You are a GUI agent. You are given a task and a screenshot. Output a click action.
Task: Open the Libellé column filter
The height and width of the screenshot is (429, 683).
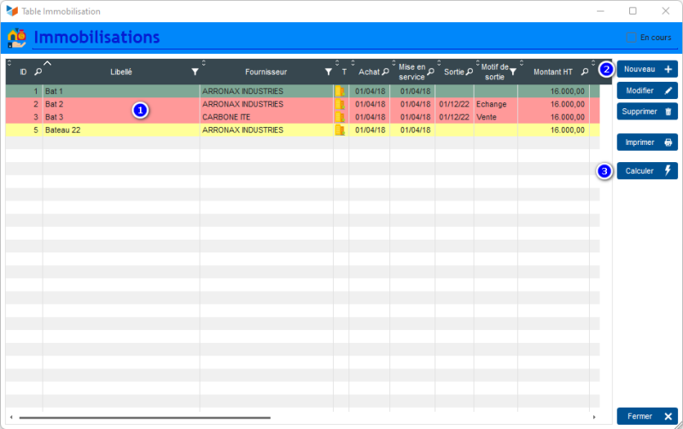(195, 72)
